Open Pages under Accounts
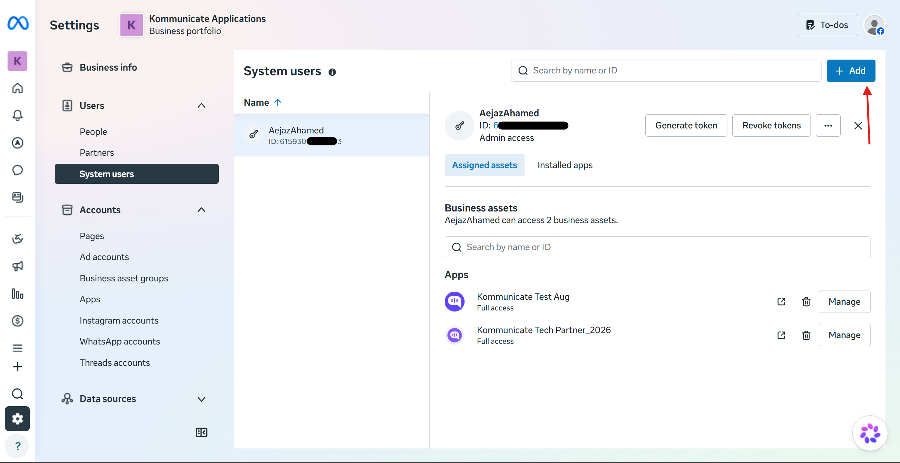This screenshot has width=900, height=463. (x=92, y=236)
